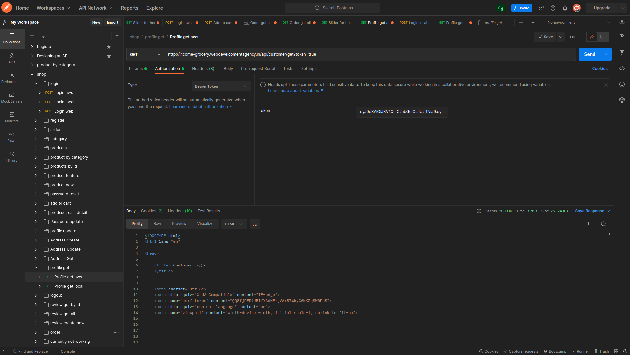Click the collections filter icon

coord(43,36)
